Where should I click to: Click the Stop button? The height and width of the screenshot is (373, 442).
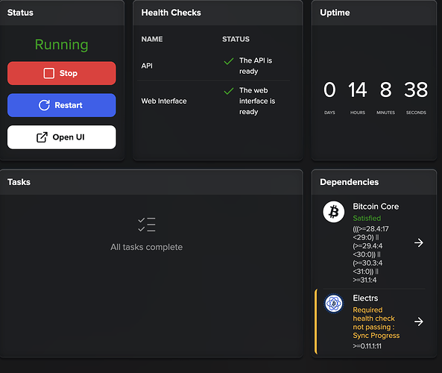coord(61,73)
